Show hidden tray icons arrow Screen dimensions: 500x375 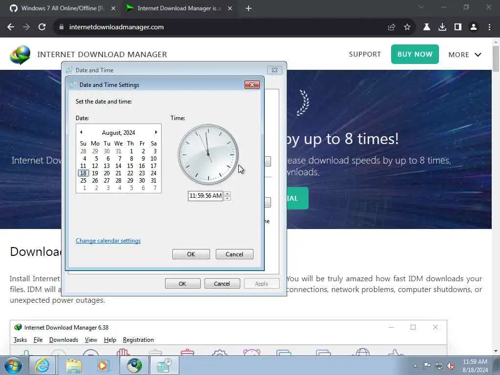[415, 366]
